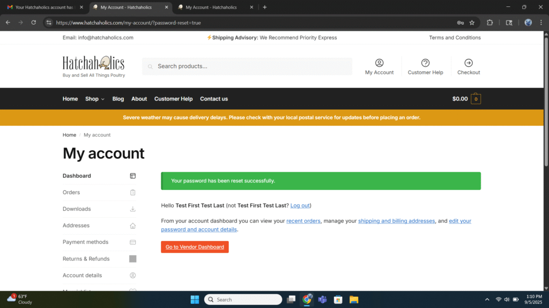This screenshot has width=549, height=308.
Task: Click the Addresses house icon
Action: (133, 226)
